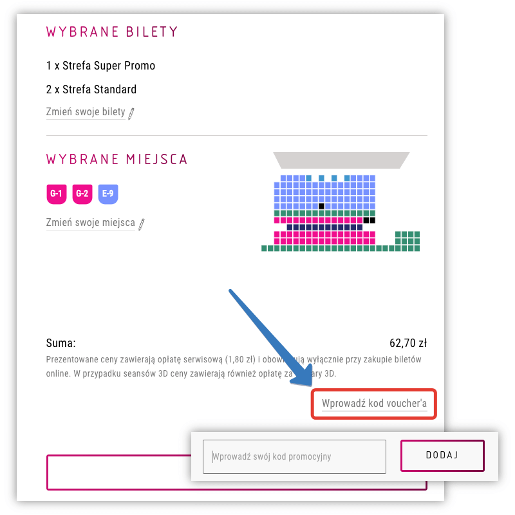
Task: Select the G-1 seat badge
Action: coord(56,194)
